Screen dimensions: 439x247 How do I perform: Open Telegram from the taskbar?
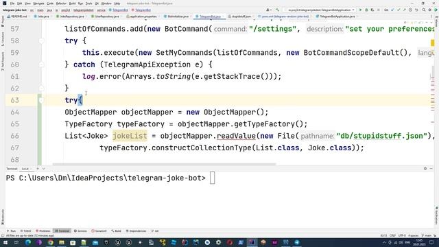297,242
